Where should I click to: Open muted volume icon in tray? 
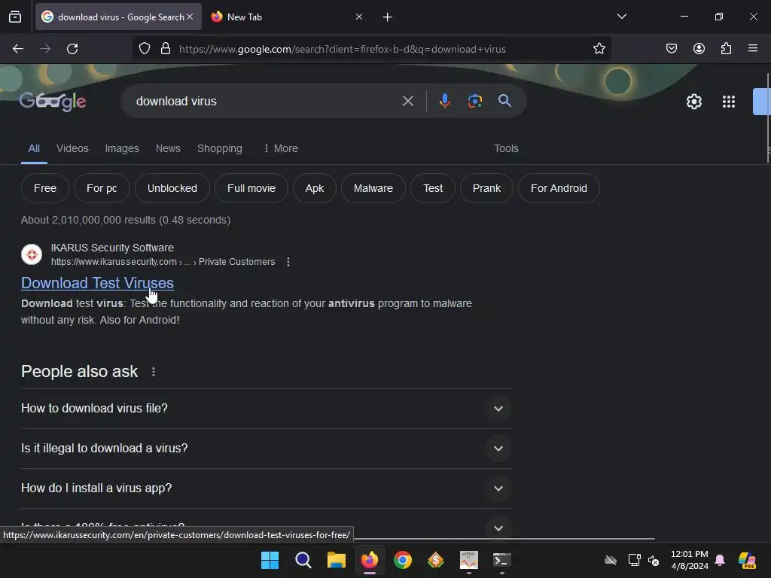(654, 560)
